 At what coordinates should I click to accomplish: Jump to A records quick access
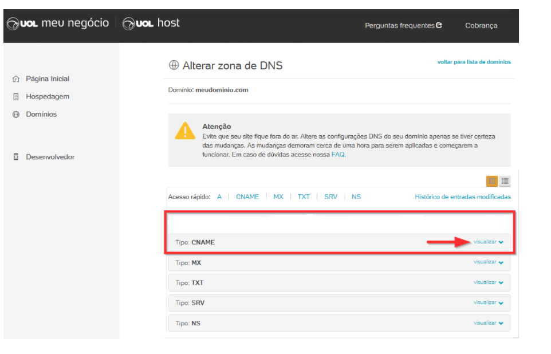[x=219, y=197]
